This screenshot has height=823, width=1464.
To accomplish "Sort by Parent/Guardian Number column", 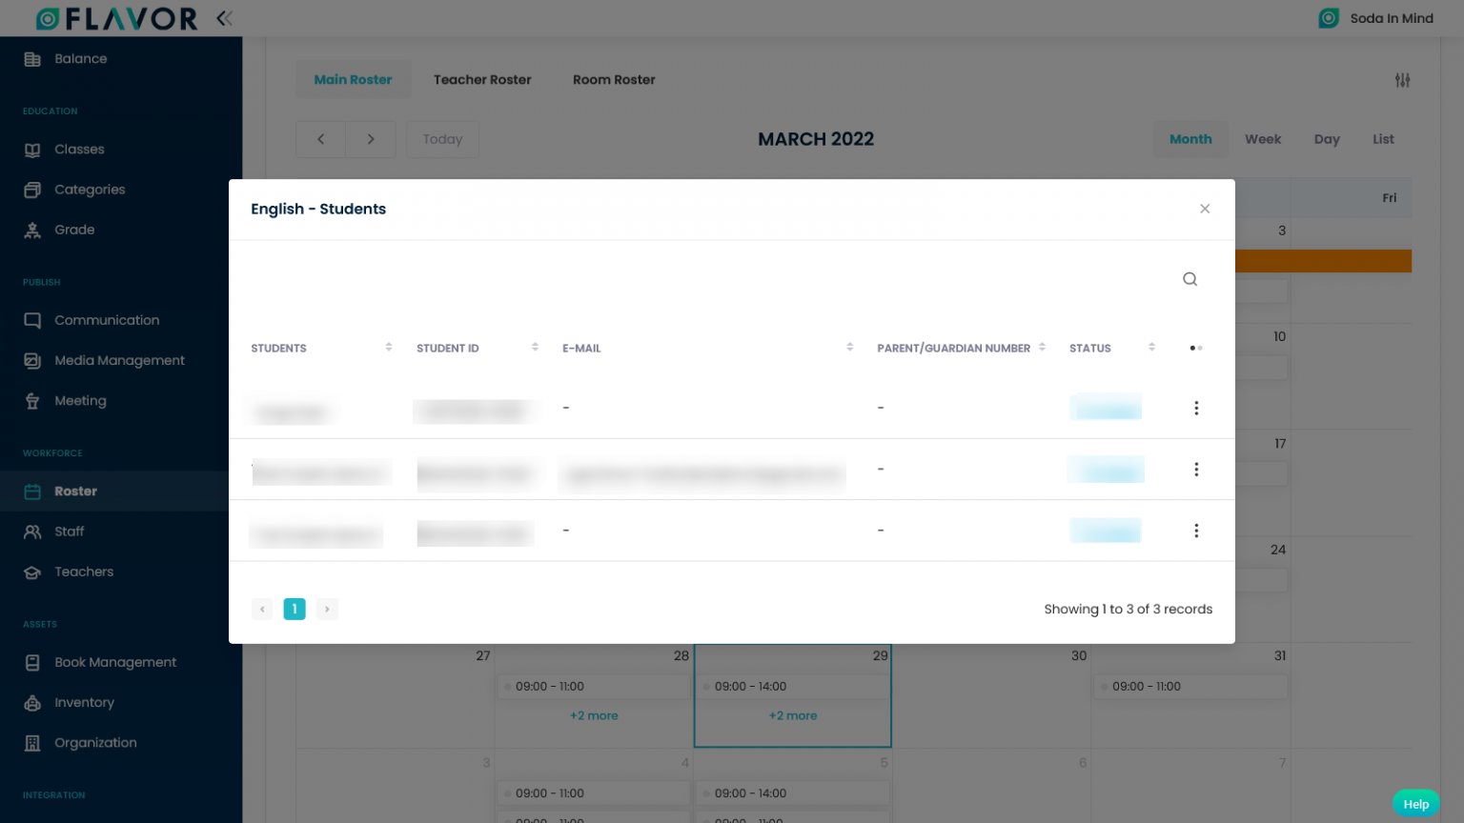I will [x=1042, y=348].
